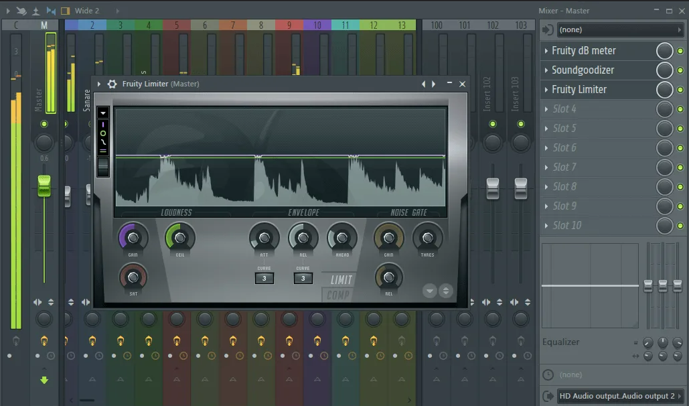689x406 pixels.
Task: Click the round up-down arrows button
Action: [x=445, y=291]
